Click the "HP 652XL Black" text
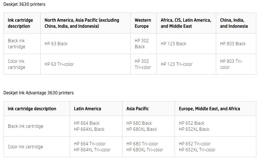 [194, 129]
